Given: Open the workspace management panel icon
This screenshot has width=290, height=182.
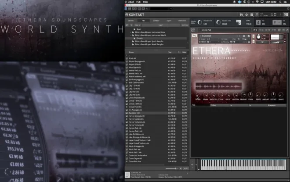Looking at the screenshot, I should 251,15.
